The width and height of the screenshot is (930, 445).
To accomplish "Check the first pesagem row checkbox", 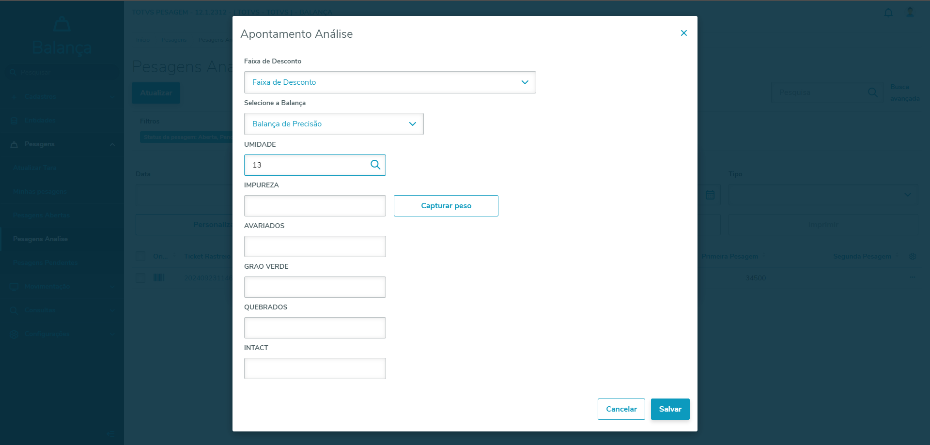I will point(140,278).
